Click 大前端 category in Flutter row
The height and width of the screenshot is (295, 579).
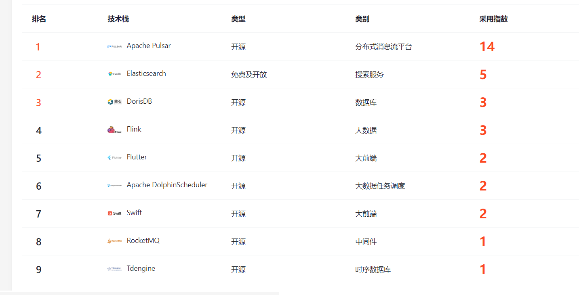tap(366, 158)
